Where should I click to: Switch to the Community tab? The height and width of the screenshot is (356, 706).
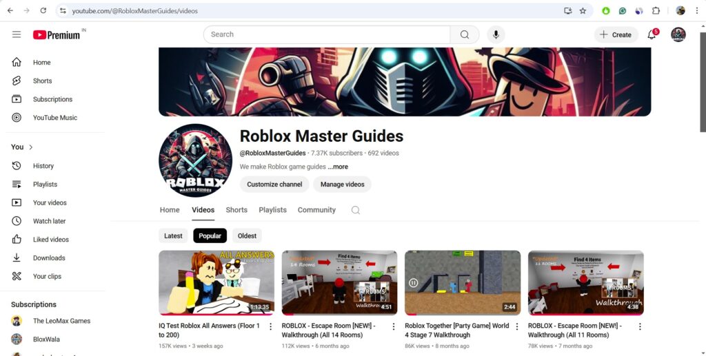point(316,210)
